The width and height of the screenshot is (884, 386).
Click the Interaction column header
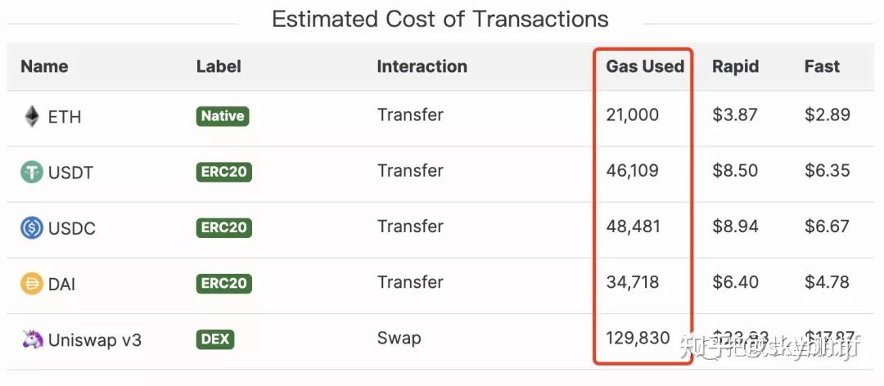pos(422,67)
